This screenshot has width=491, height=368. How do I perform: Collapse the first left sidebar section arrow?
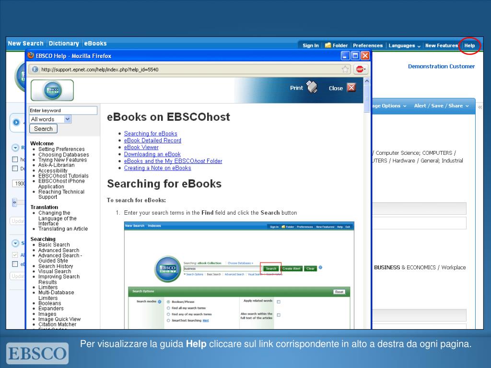pyautogui.click(x=15, y=148)
